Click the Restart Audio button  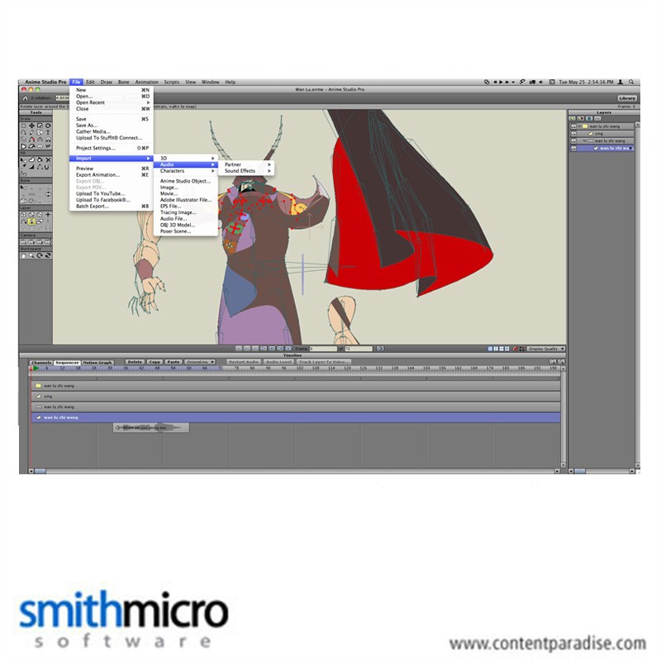(244, 362)
